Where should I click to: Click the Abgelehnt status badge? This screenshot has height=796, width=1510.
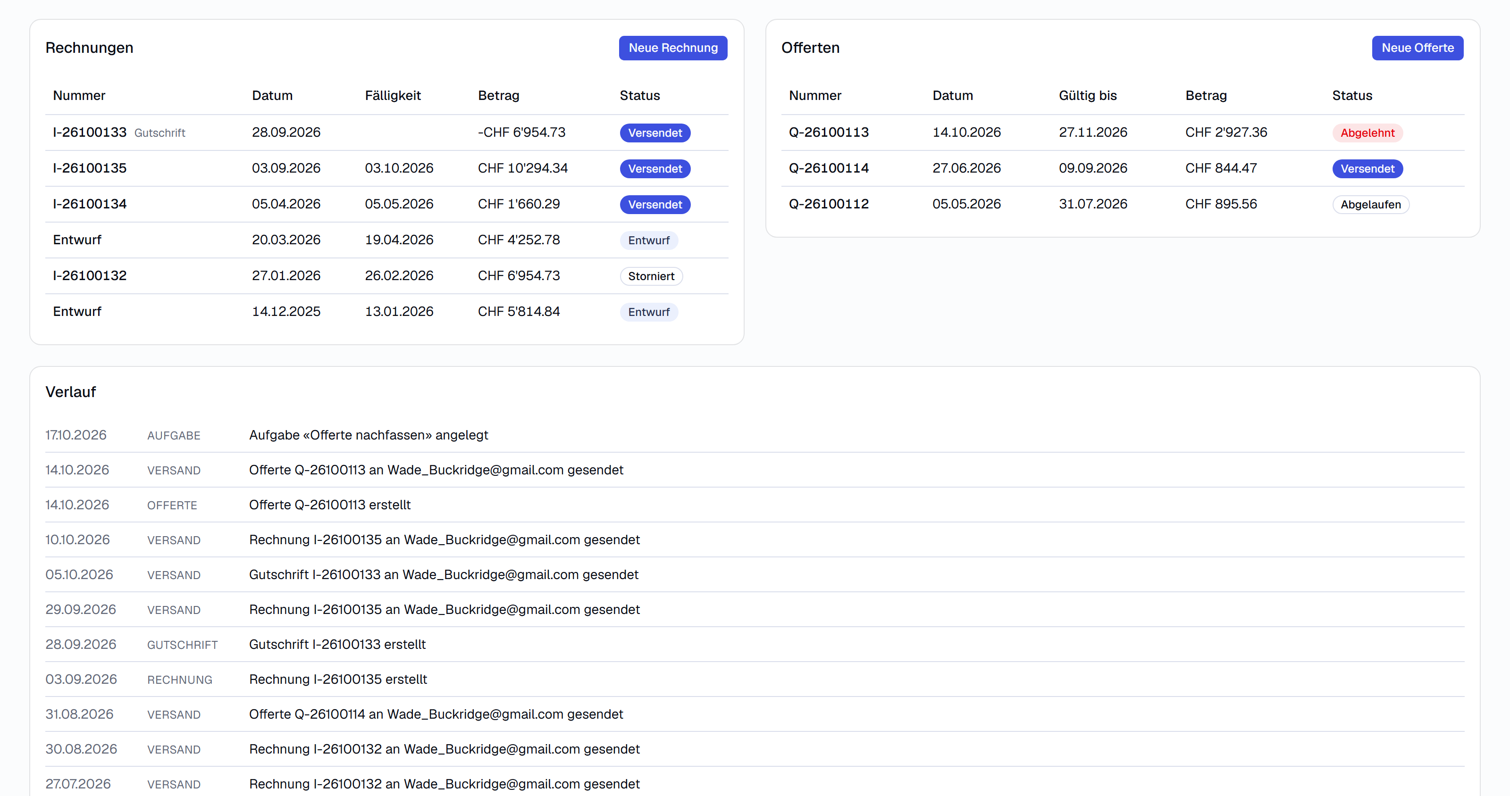click(1367, 133)
